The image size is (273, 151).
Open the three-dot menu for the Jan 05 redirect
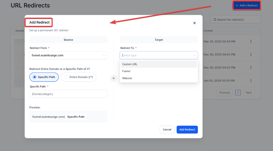(x=251, y=81)
